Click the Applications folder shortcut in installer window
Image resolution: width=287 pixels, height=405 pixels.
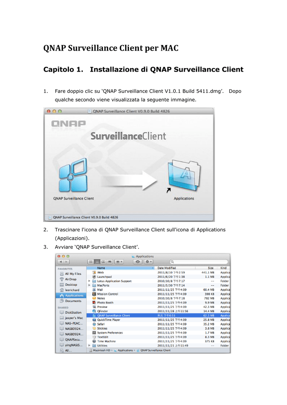(184, 175)
